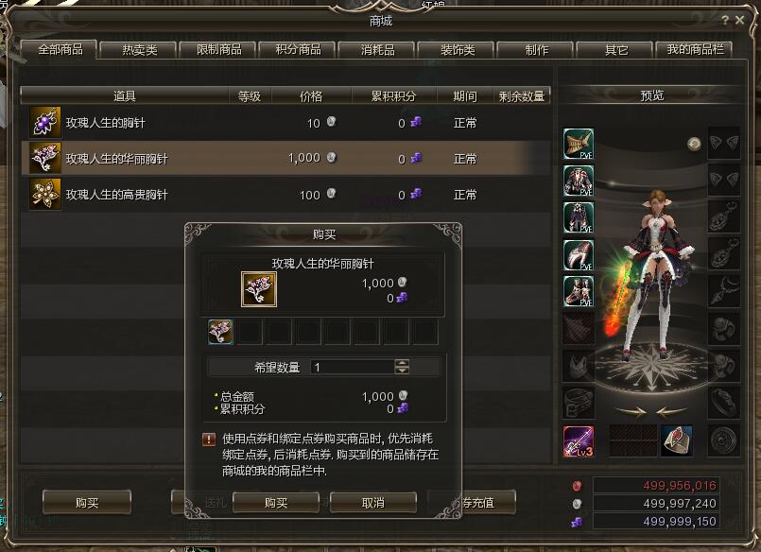This screenshot has height=552, width=761.
Task: Click the PvE gloves equipment slot icon
Action: 579,254
